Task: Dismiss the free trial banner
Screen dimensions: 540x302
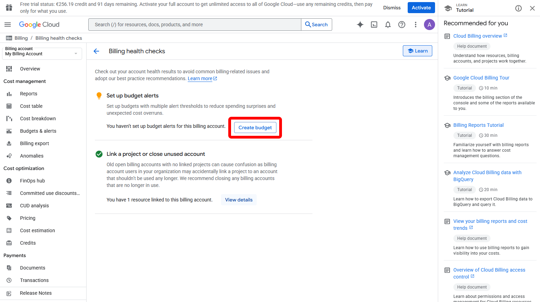Action: (x=392, y=8)
